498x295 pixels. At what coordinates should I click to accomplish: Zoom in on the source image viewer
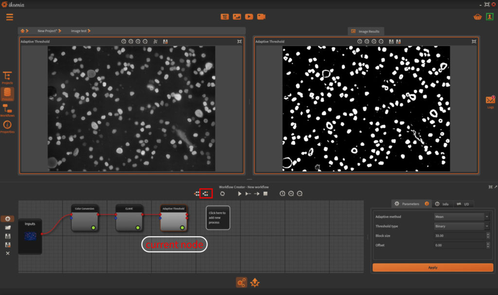click(x=137, y=41)
